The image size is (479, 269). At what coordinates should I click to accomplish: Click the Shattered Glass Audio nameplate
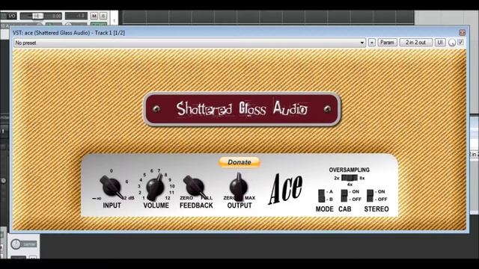242,109
